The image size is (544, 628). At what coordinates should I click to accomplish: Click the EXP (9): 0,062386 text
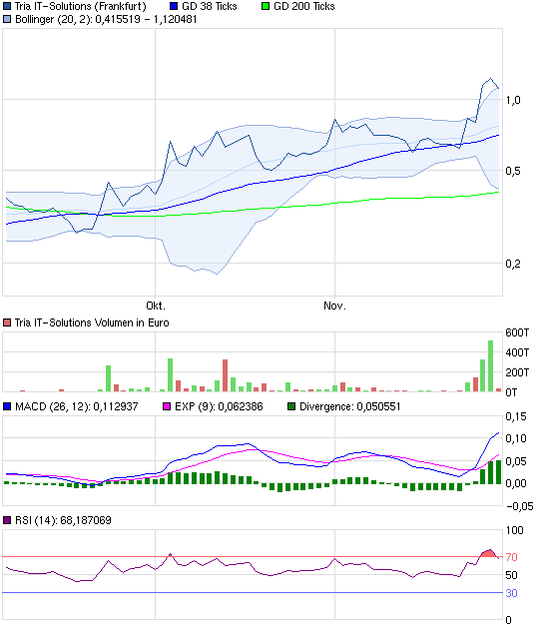[x=219, y=407]
